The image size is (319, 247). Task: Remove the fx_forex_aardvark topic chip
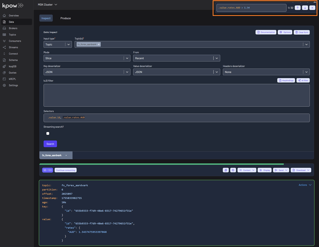pos(99,45)
